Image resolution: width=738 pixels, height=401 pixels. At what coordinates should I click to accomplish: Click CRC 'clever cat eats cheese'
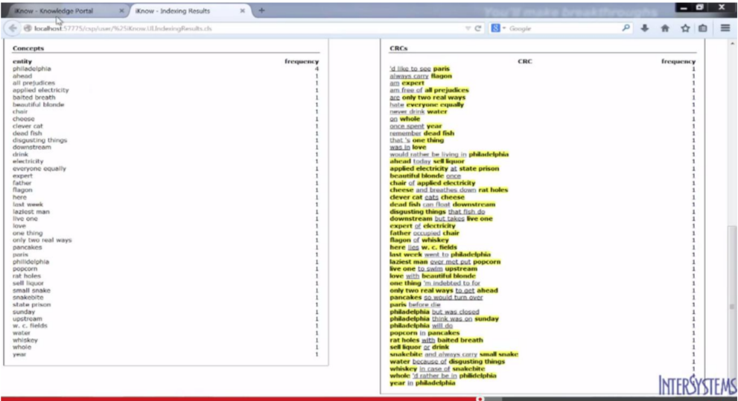[427, 197]
